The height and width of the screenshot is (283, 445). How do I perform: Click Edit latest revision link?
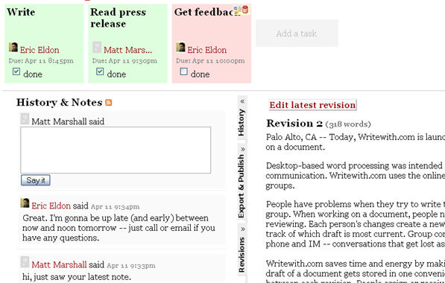coord(312,105)
